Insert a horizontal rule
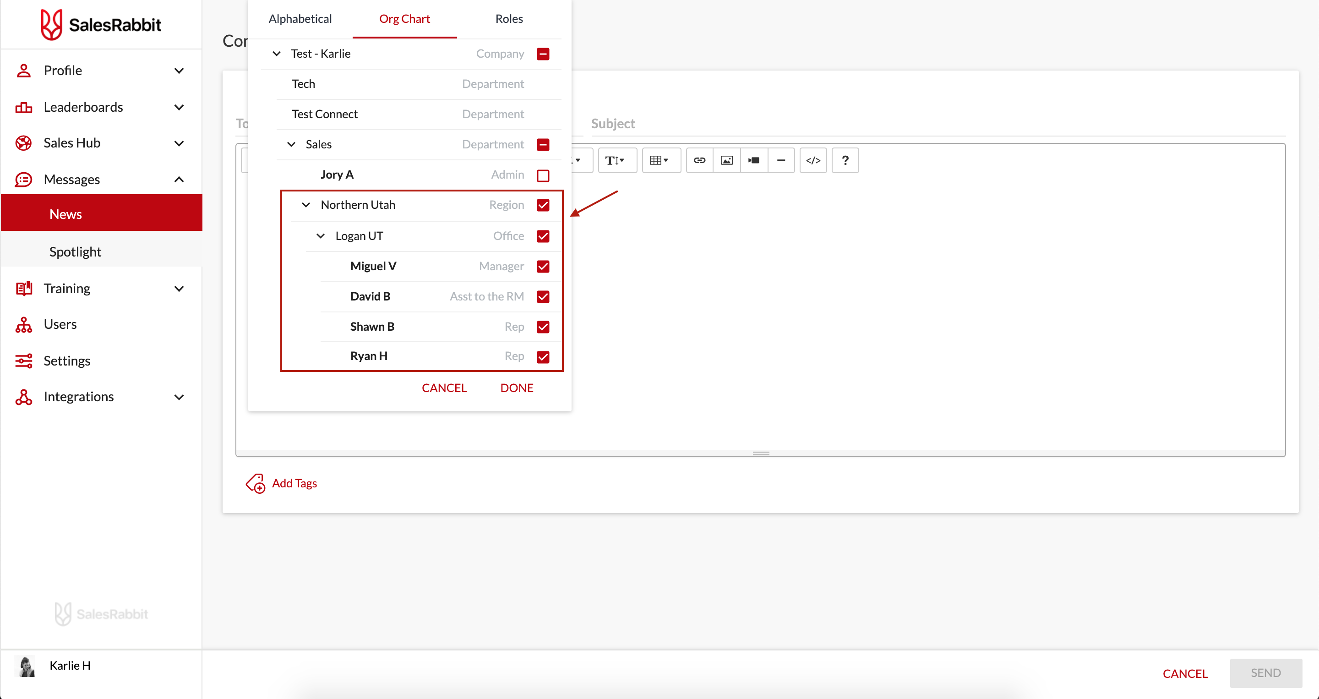Screen dimensions: 1319x699 781,160
